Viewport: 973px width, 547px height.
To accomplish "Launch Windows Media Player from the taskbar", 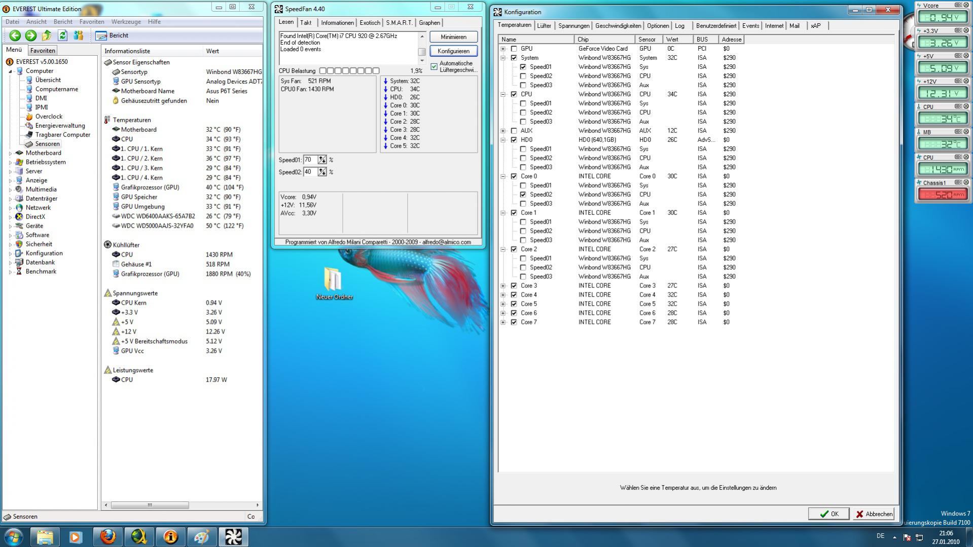I will [x=76, y=536].
